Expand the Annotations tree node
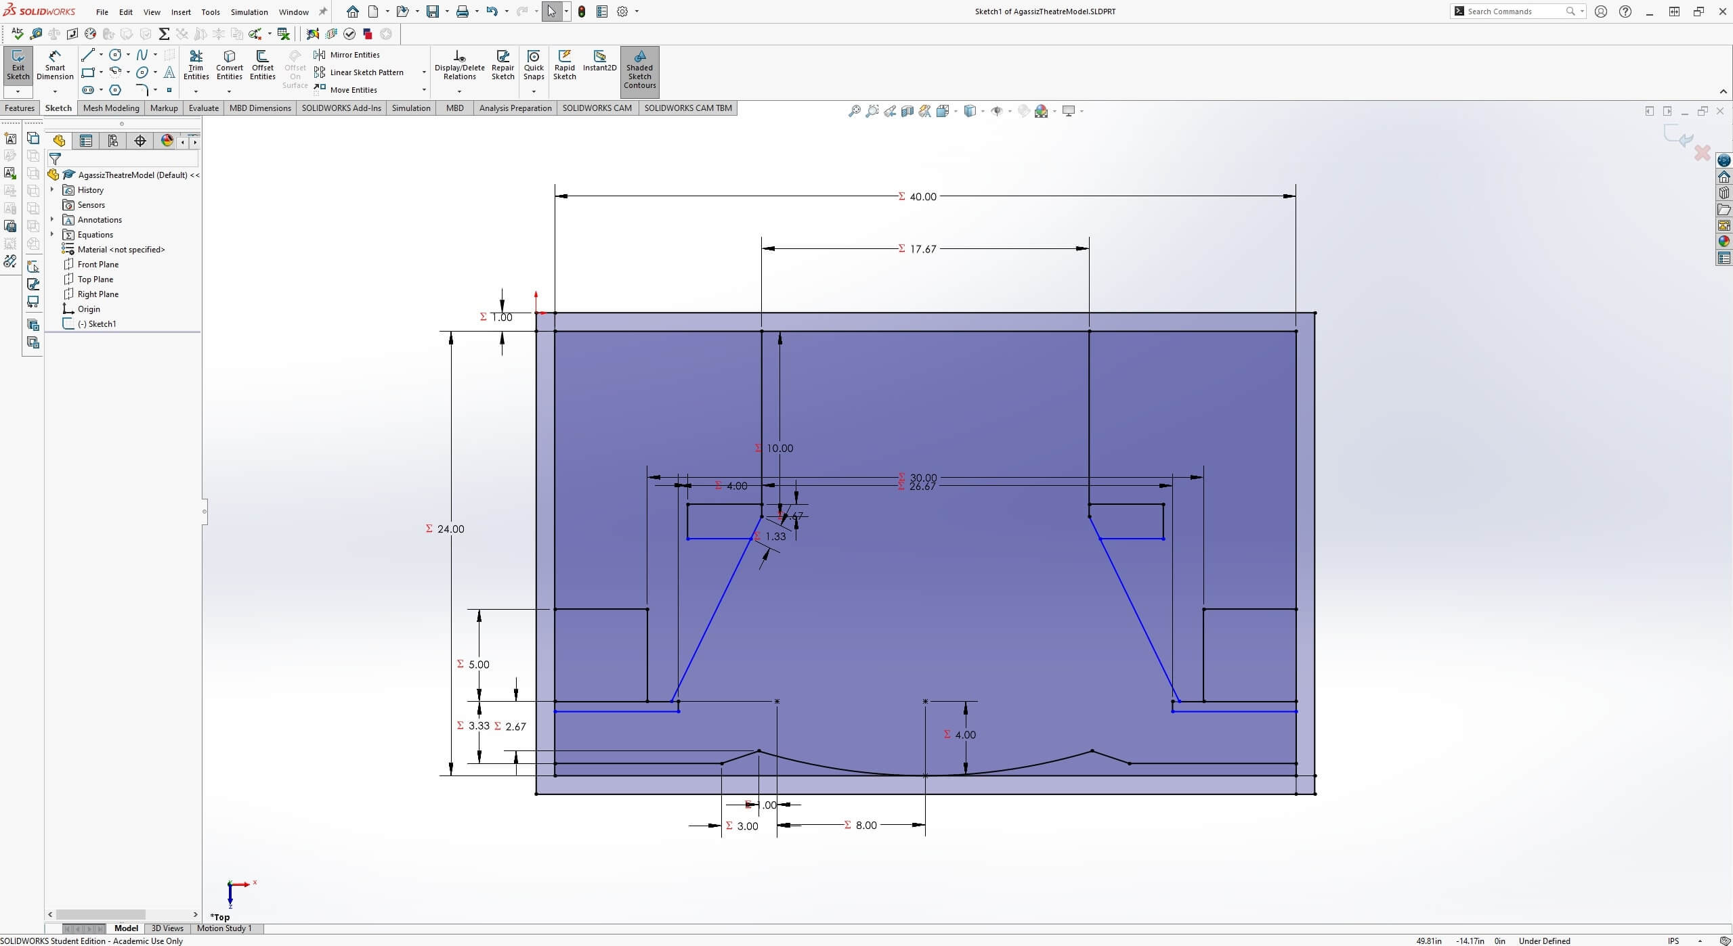1733x946 pixels. [x=52, y=220]
